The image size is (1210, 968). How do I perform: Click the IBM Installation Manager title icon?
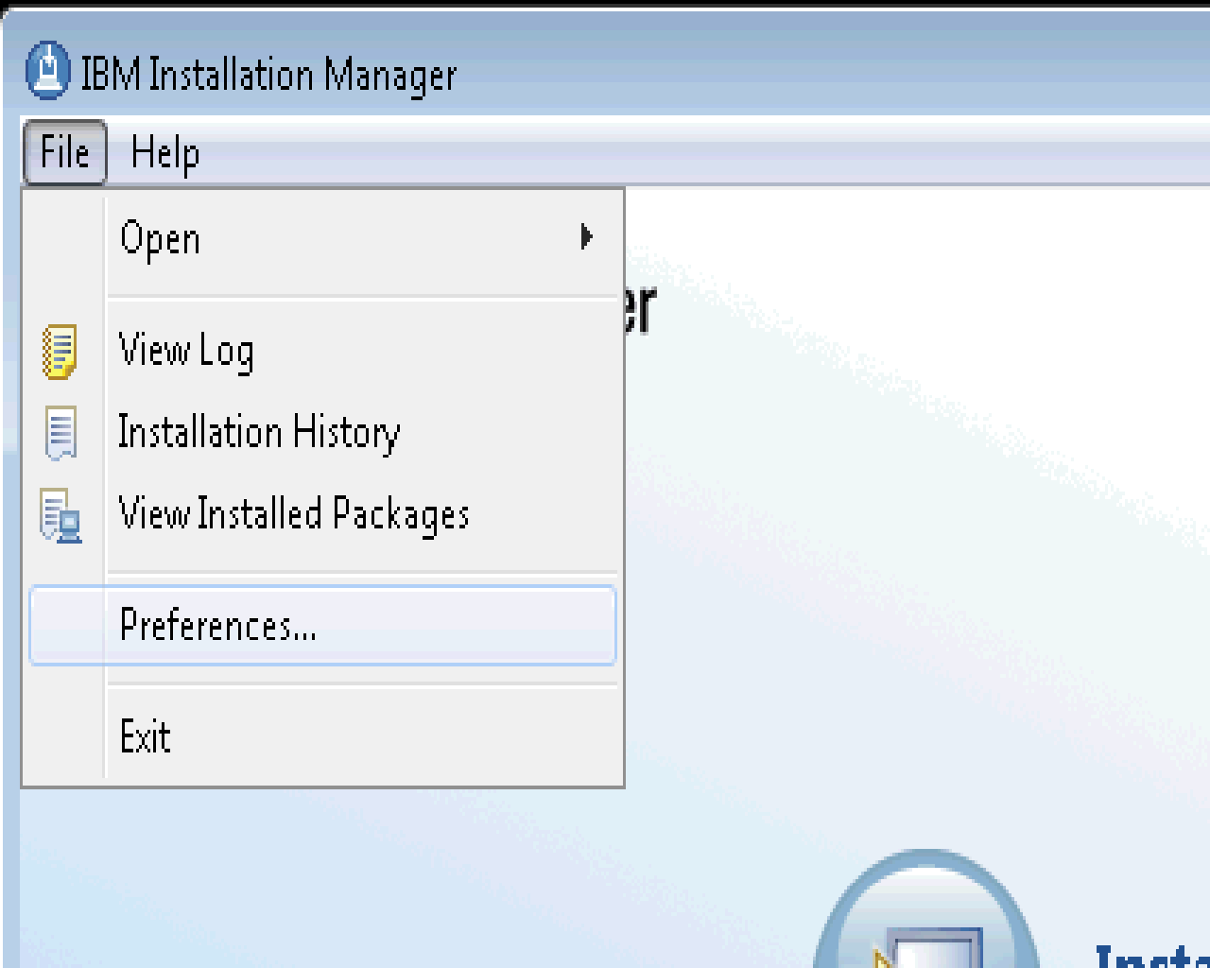point(47,70)
